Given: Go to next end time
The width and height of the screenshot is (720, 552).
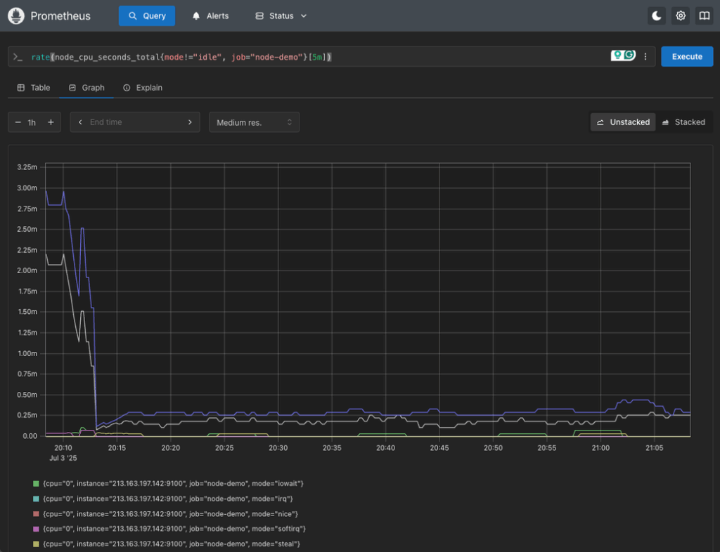Looking at the screenshot, I should (x=190, y=122).
